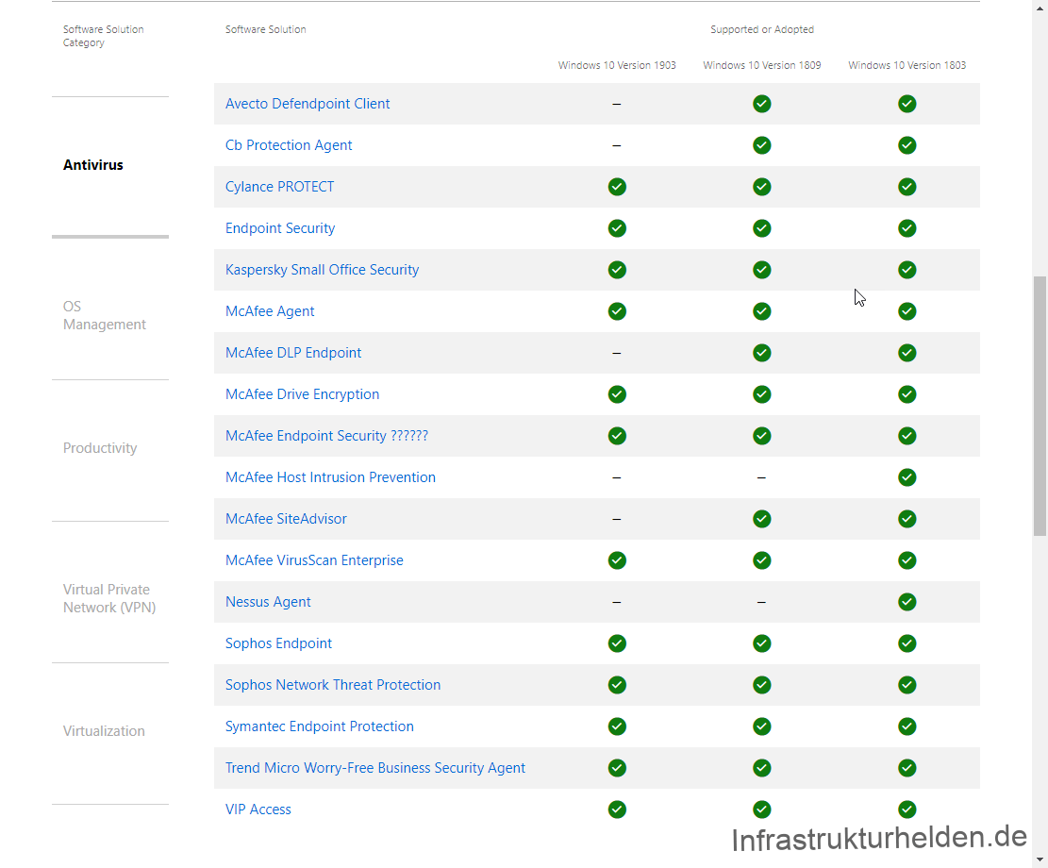This screenshot has height=868, width=1048.
Task: Click Windows 10 Version 1803 column header
Action: tap(907, 65)
